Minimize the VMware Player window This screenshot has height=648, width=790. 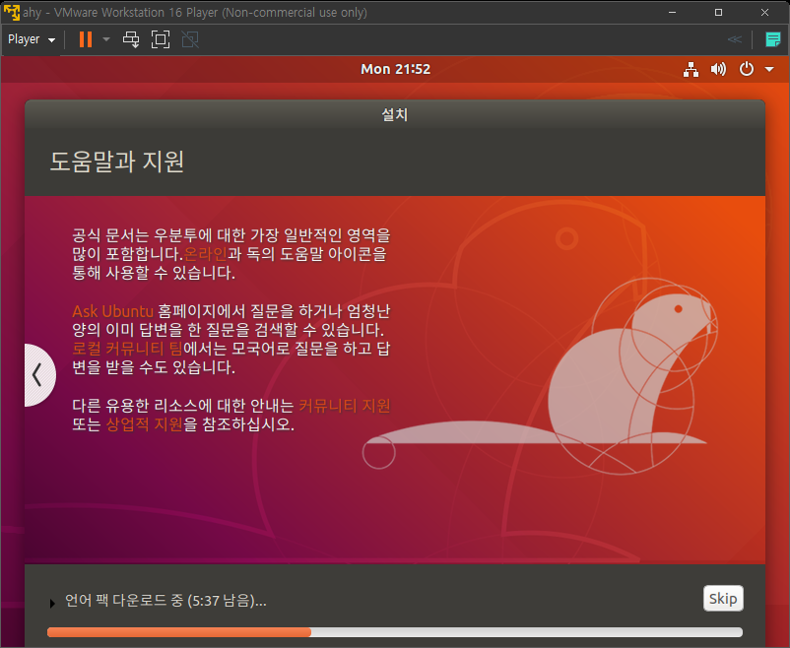pos(672,12)
